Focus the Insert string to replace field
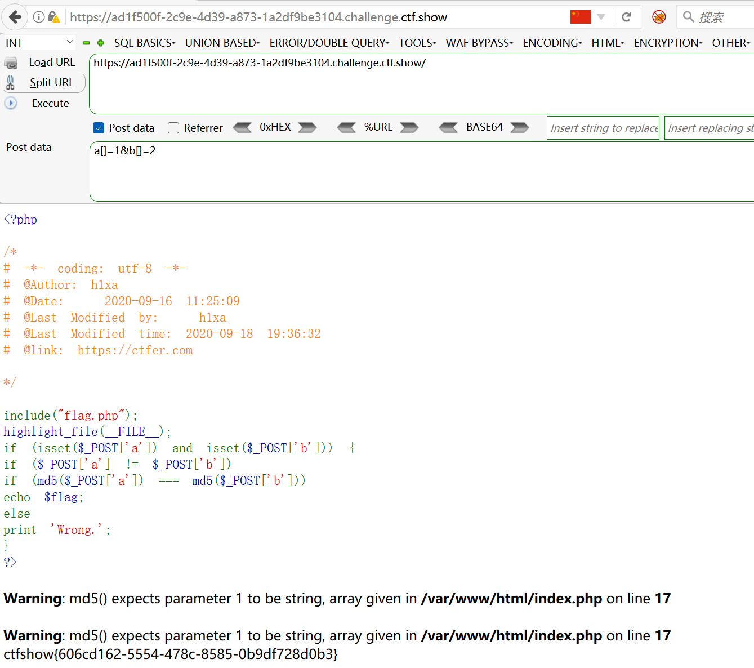The image size is (754, 668). tap(603, 128)
